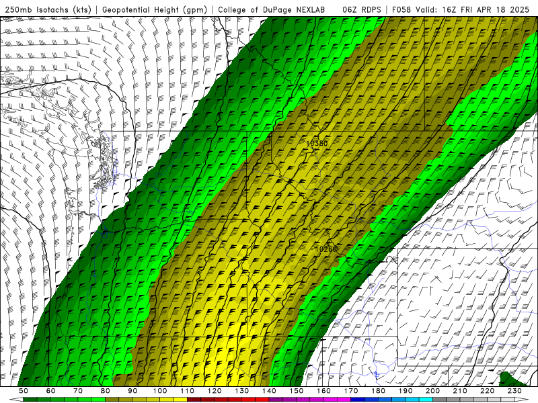538x403 pixels.
Task: Click the legend value 80
Action: click(106, 391)
